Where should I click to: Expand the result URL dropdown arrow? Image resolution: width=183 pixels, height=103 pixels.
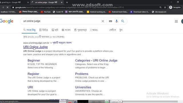pos(51,43)
